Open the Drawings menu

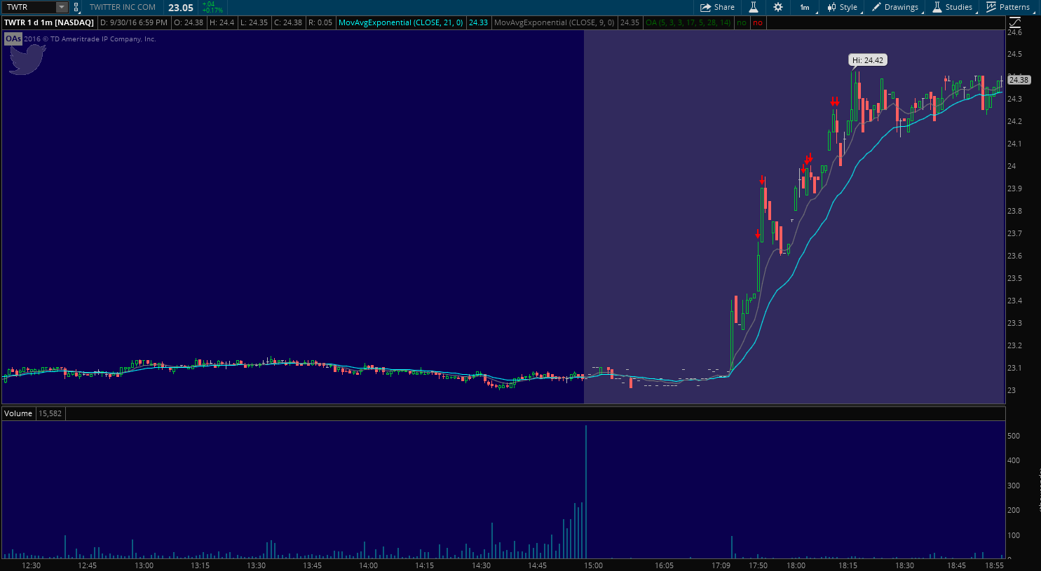895,7
